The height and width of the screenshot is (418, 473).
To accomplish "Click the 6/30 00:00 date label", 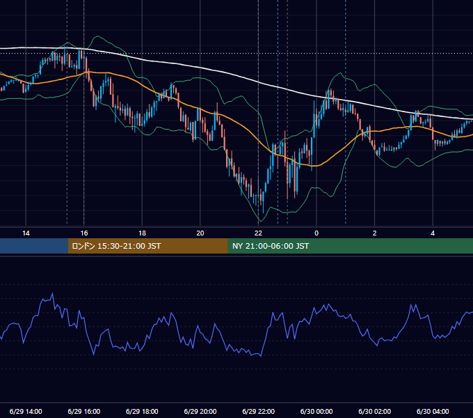I will coord(316,411).
